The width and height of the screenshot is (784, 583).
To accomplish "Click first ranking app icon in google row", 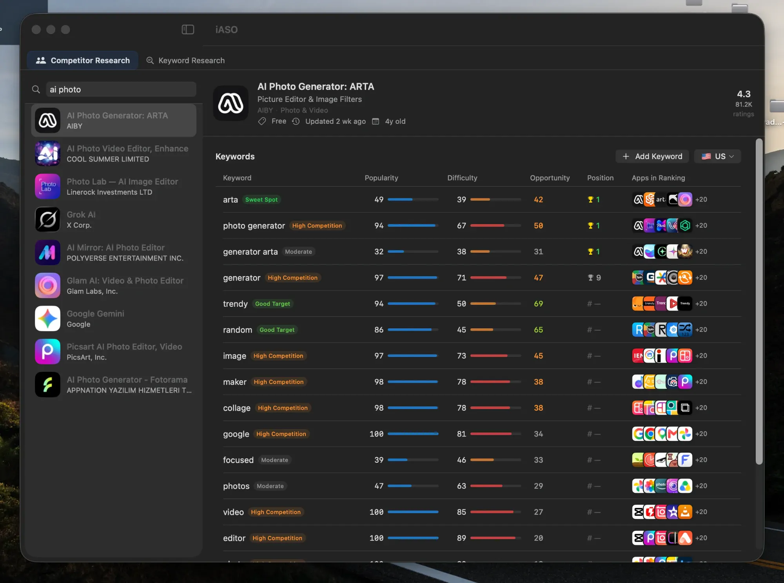I will coord(639,434).
